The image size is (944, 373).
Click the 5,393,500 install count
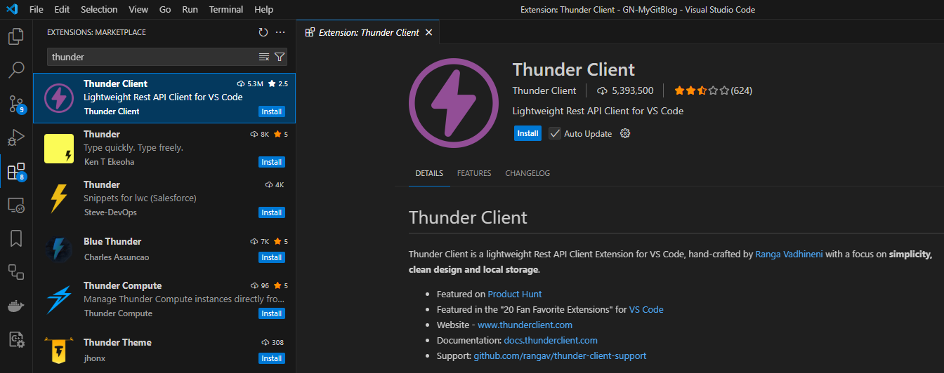(625, 90)
